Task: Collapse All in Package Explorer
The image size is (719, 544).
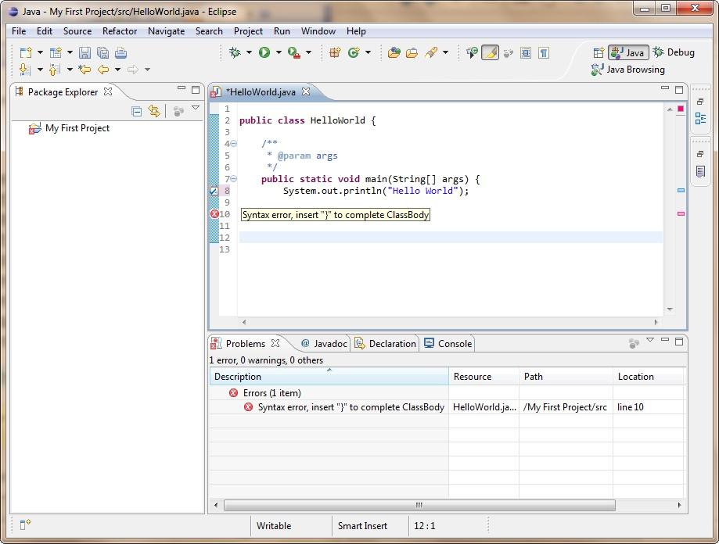Action: tap(137, 111)
